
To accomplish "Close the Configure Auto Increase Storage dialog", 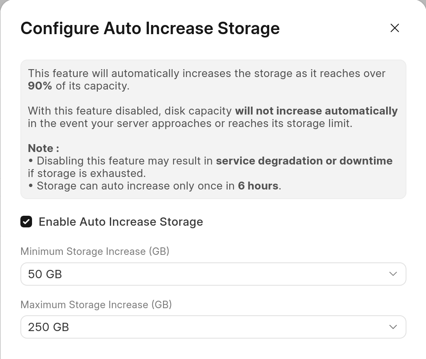I will coord(394,28).
